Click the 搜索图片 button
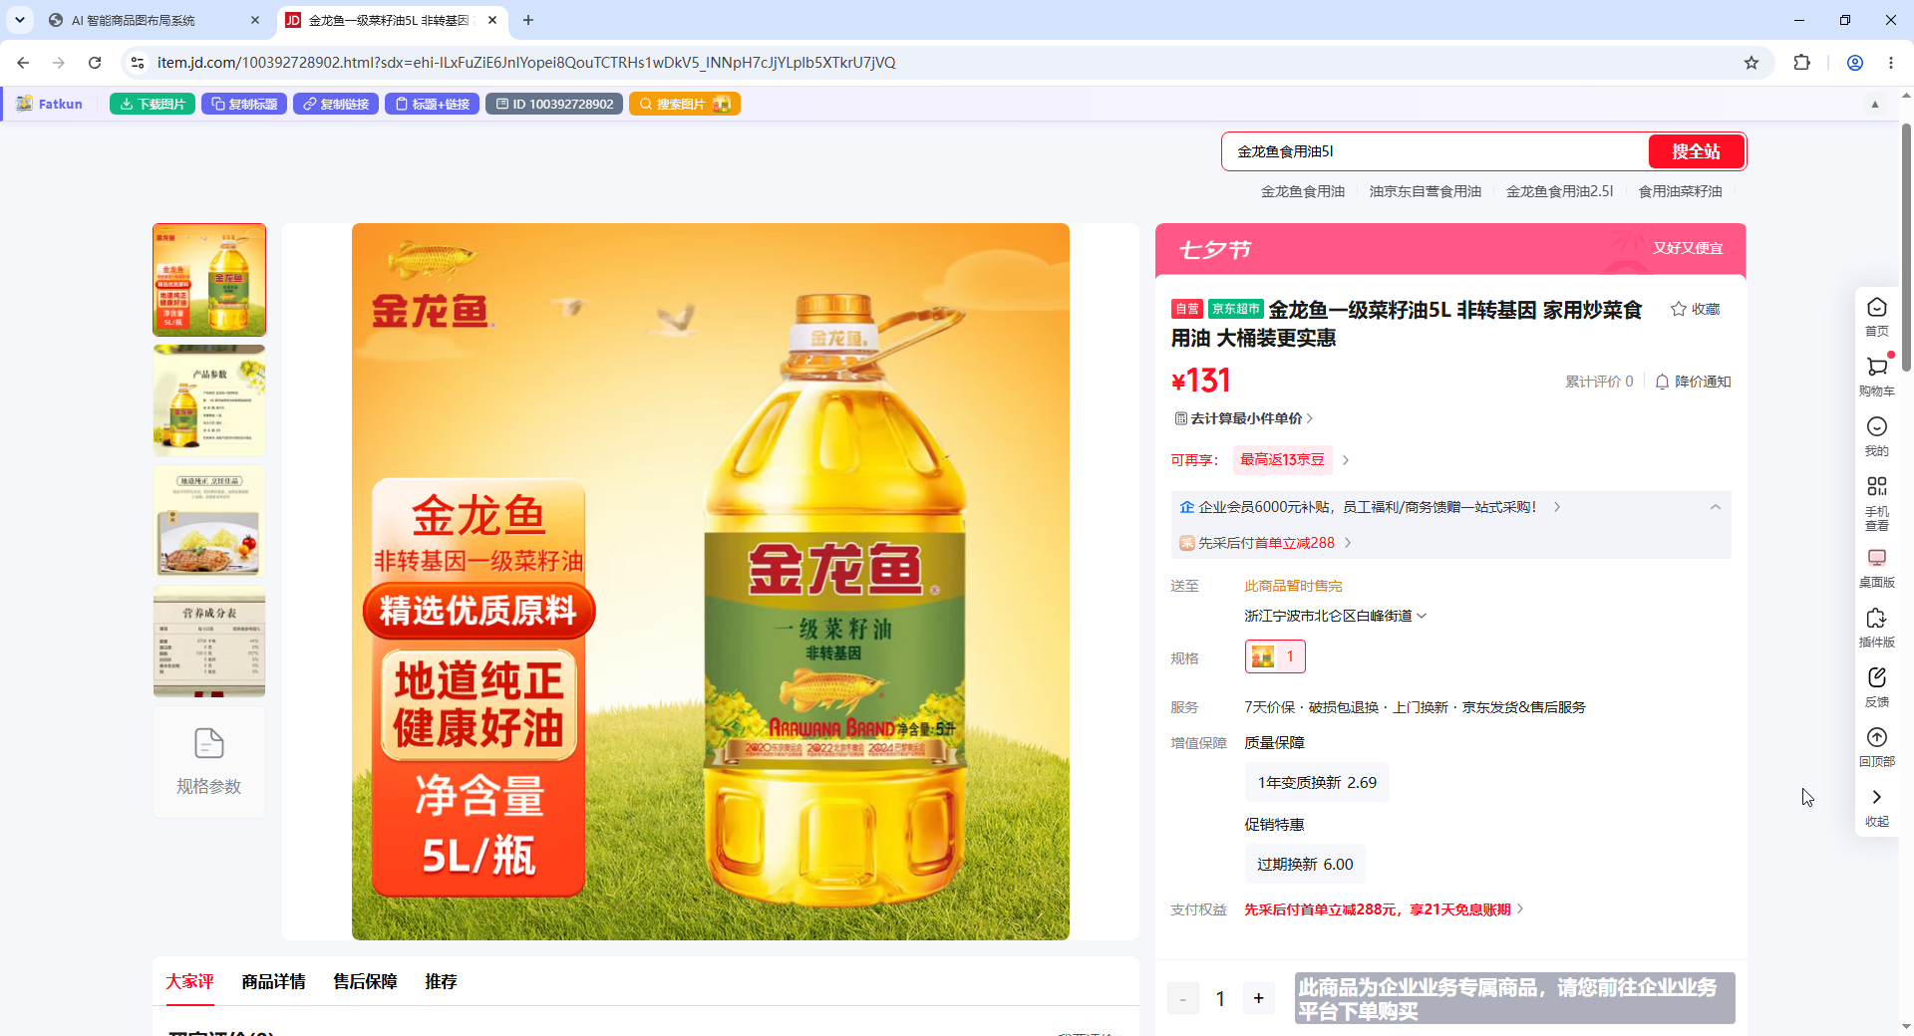 tap(685, 104)
